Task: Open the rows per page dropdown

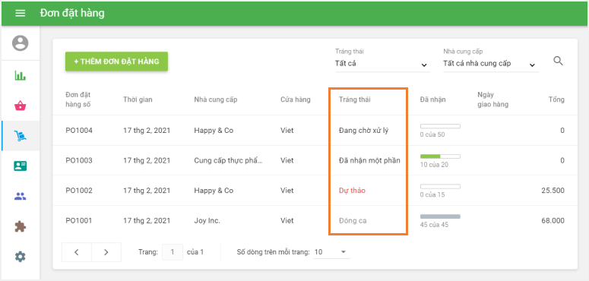Action: (331, 252)
